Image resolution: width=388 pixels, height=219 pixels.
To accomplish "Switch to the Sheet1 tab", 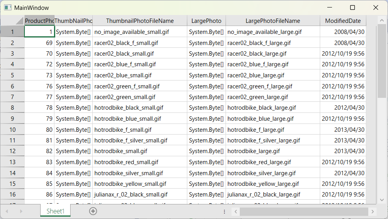I will pyautogui.click(x=55, y=211).
